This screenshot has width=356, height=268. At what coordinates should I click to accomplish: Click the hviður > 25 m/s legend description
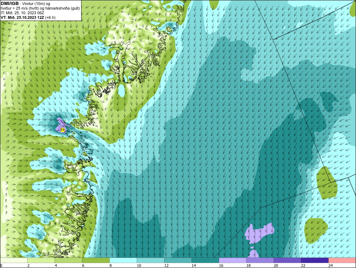pos(40,9)
